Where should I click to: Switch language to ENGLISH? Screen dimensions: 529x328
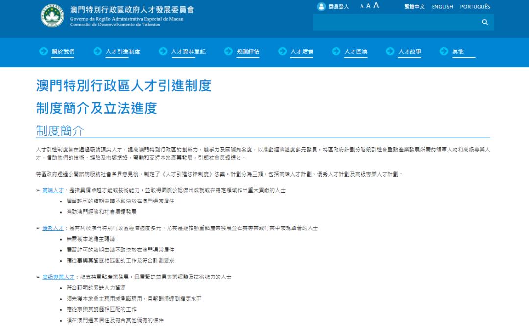pyautogui.click(x=442, y=7)
